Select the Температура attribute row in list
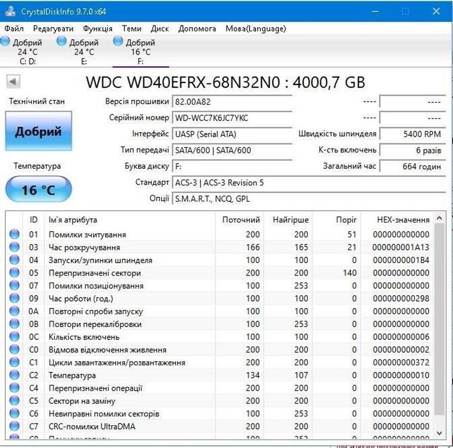 pos(219,375)
